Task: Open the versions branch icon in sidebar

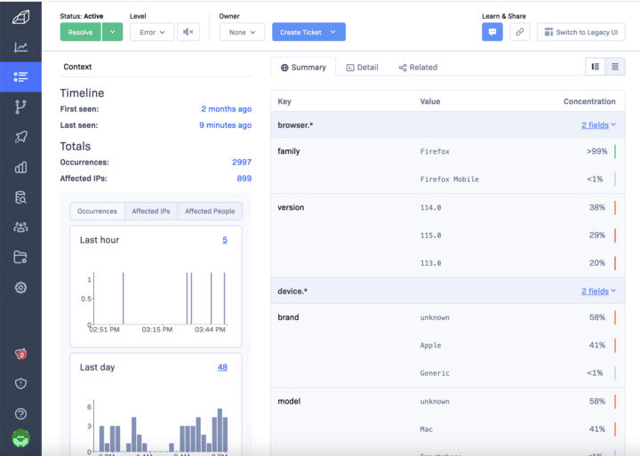Action: (20, 107)
